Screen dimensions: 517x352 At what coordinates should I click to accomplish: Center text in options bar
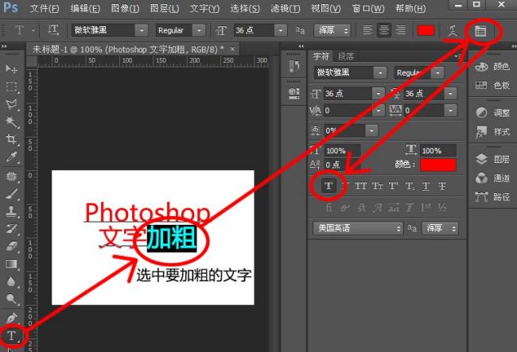pos(384,30)
